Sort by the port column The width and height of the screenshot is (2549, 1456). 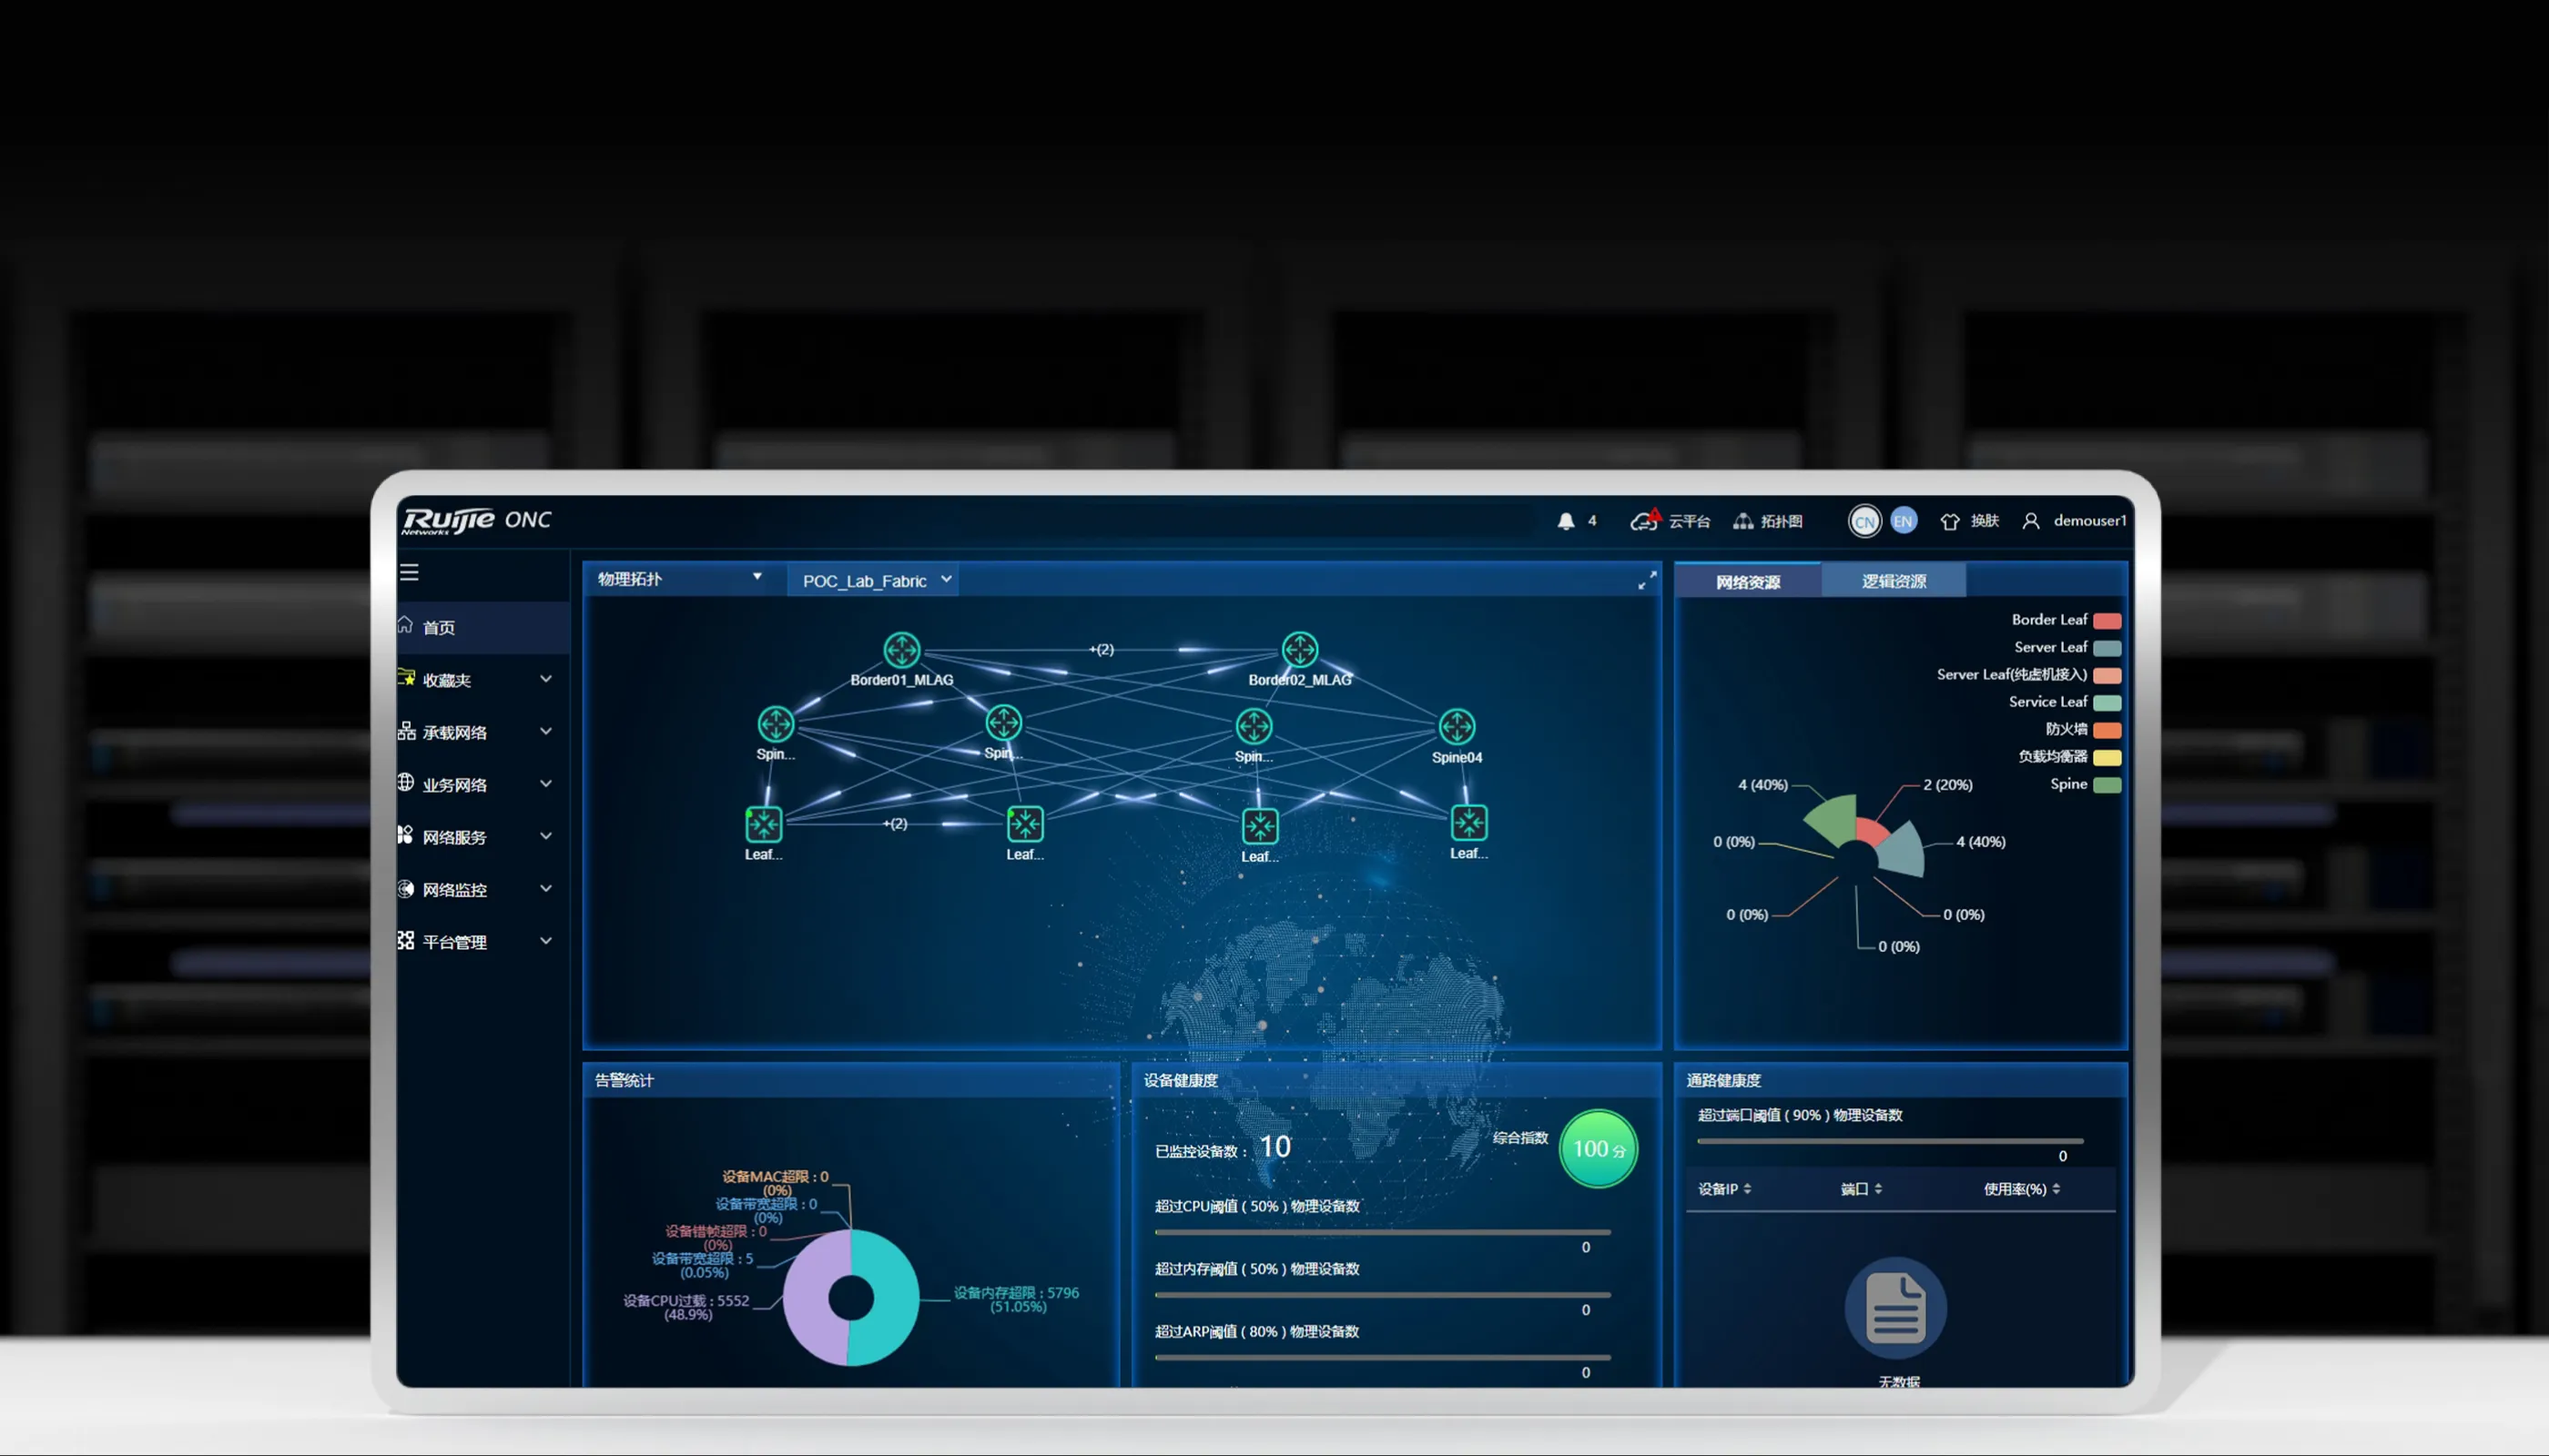coord(1861,1189)
